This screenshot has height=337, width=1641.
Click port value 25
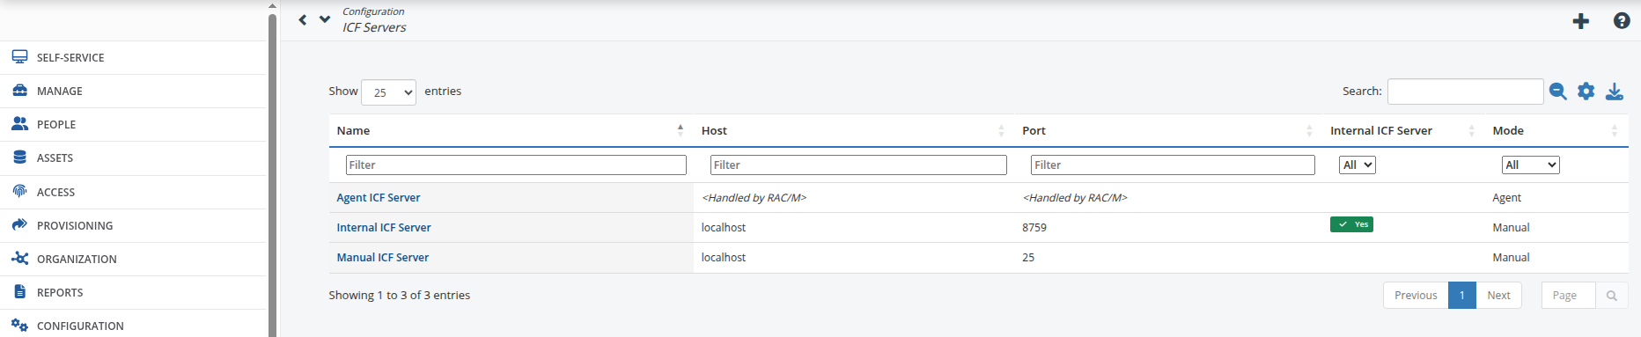1028,258
